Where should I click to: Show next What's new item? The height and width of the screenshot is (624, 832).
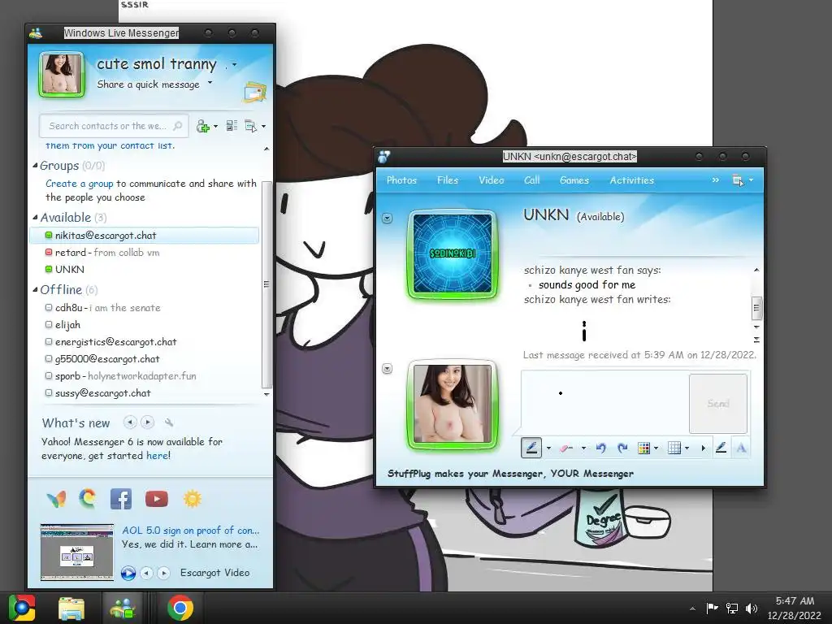pos(148,422)
